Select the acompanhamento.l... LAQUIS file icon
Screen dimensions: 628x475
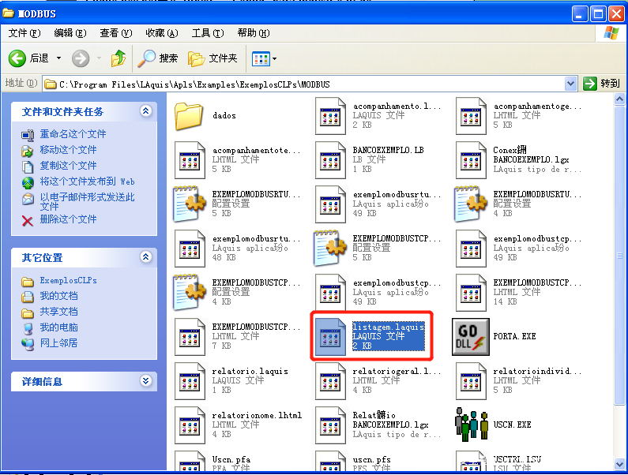pyautogui.click(x=330, y=116)
